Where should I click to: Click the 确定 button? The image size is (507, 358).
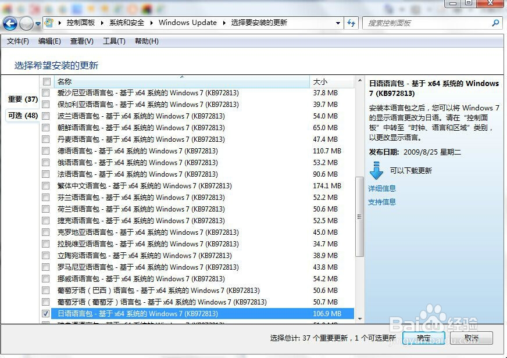point(424,338)
